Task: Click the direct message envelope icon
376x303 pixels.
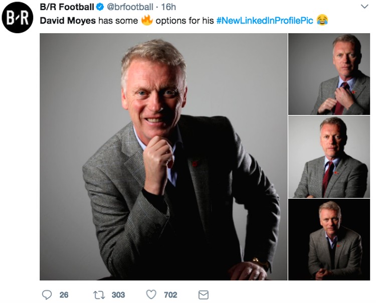Action: (x=204, y=295)
